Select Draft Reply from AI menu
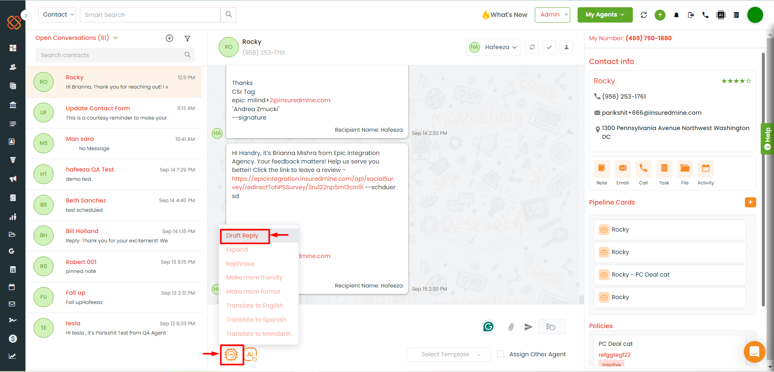 [x=242, y=236]
